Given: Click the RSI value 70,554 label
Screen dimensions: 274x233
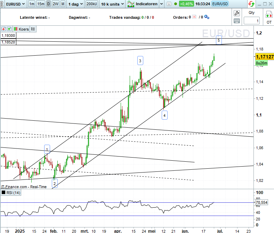Looking at the screenshot, I should (x=261, y=202).
